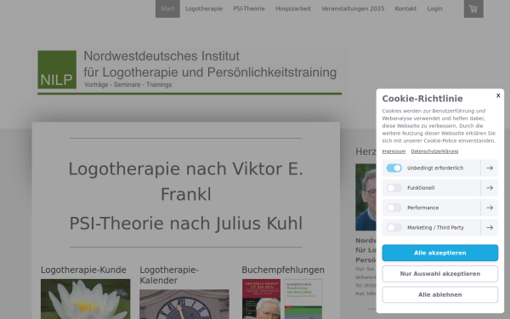The image size is (510, 319).
Task: Toggle the Unbedingt erforderlich switch
Action: 394,168
